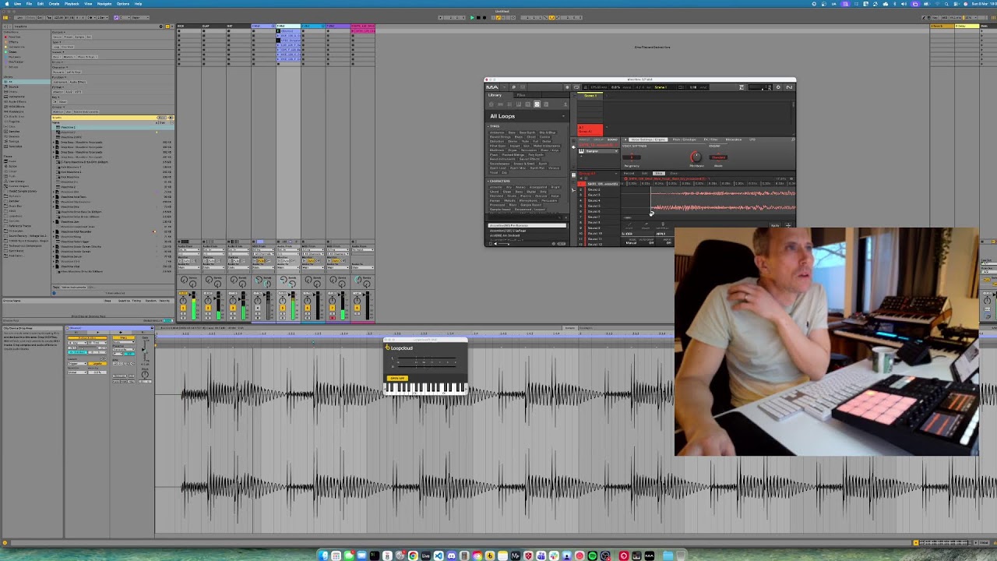The height and width of the screenshot is (561, 997).
Task: Adjust the Pitchbend knob in Maschine
Action: 696,157
